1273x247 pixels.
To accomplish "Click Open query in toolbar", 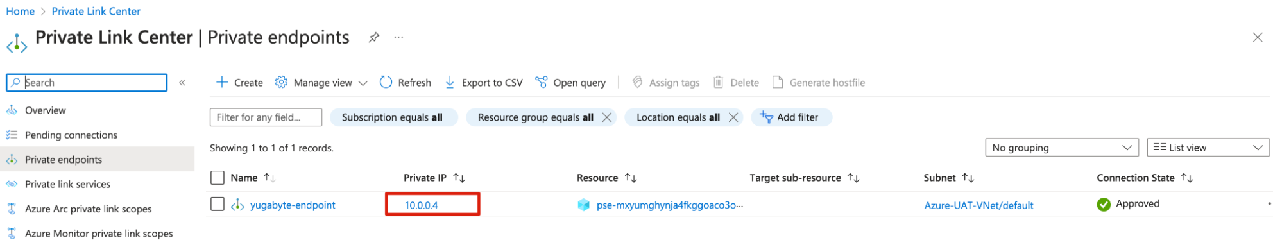I will pos(570,82).
